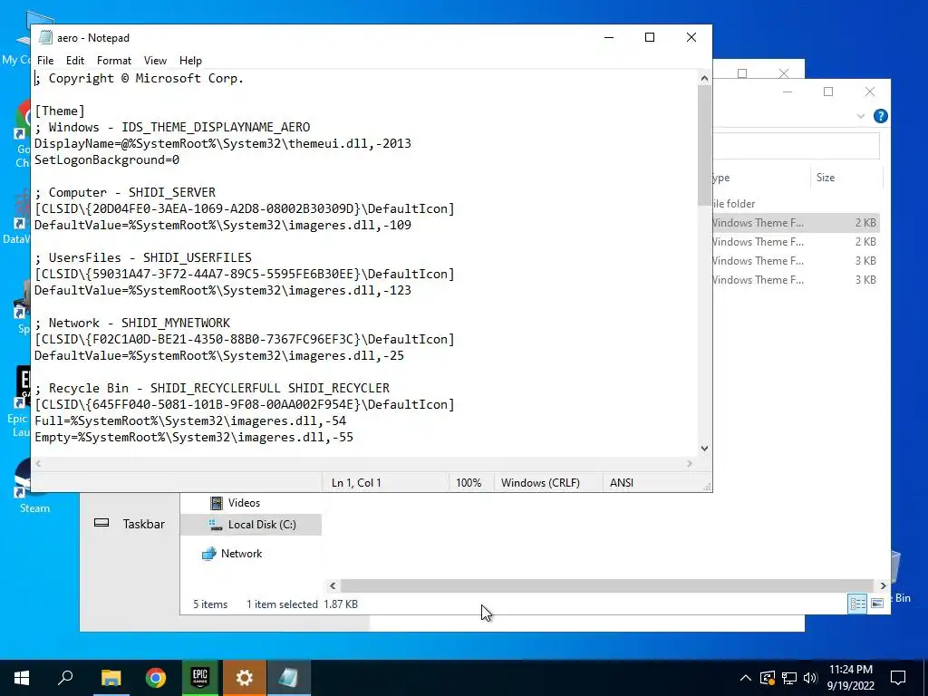Select the second 2 KB Windows Theme File row
The width and height of the screenshot is (928, 696).
(796, 241)
